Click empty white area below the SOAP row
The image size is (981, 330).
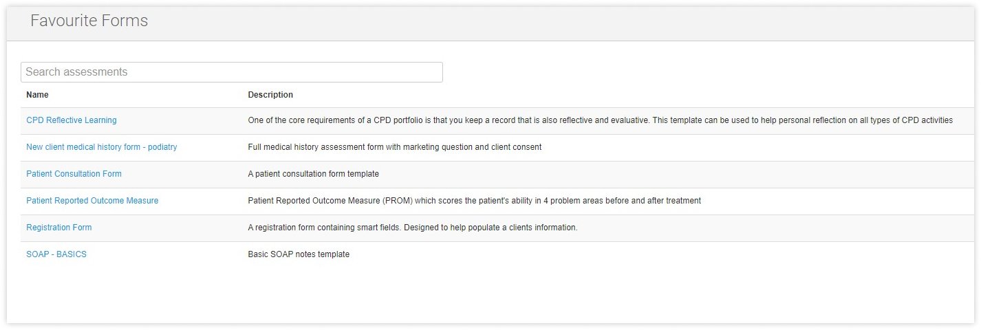click(x=482, y=296)
